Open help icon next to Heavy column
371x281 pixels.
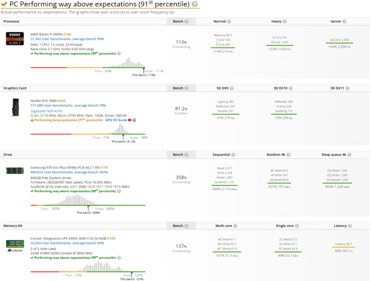[285, 22]
